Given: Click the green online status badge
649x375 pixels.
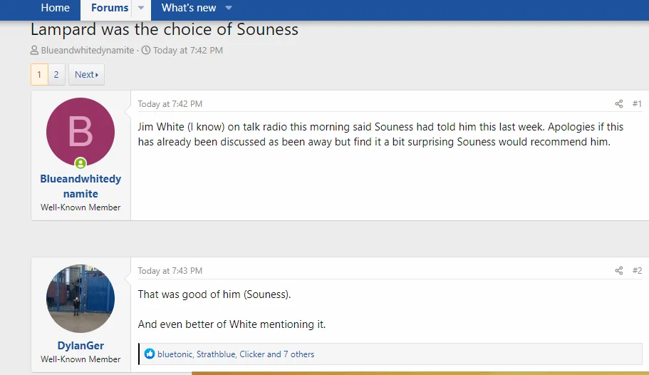Looking at the screenshot, I should (x=81, y=163).
